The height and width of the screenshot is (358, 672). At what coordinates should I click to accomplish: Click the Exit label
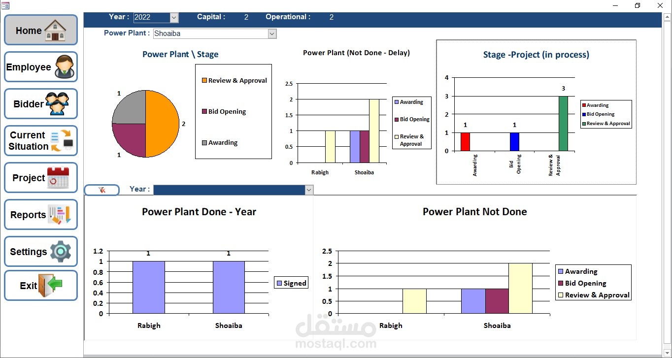coord(29,286)
